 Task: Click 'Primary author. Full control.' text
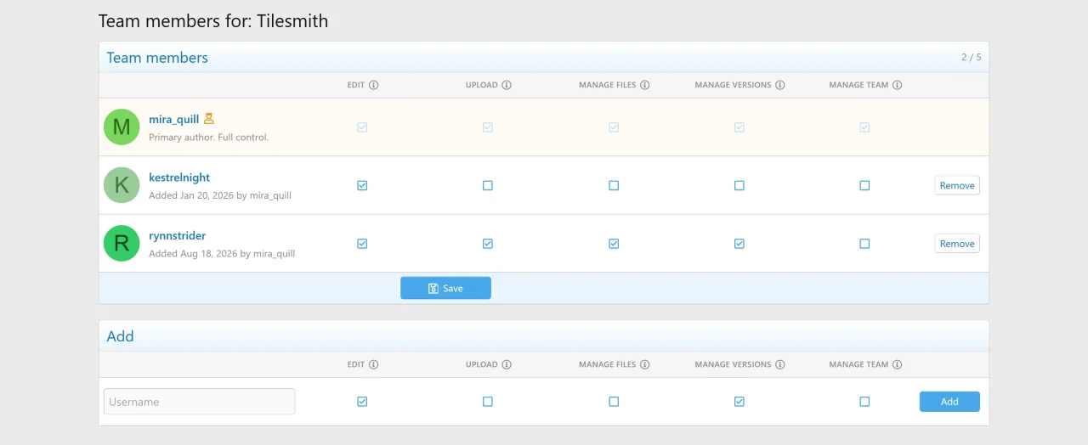208,137
